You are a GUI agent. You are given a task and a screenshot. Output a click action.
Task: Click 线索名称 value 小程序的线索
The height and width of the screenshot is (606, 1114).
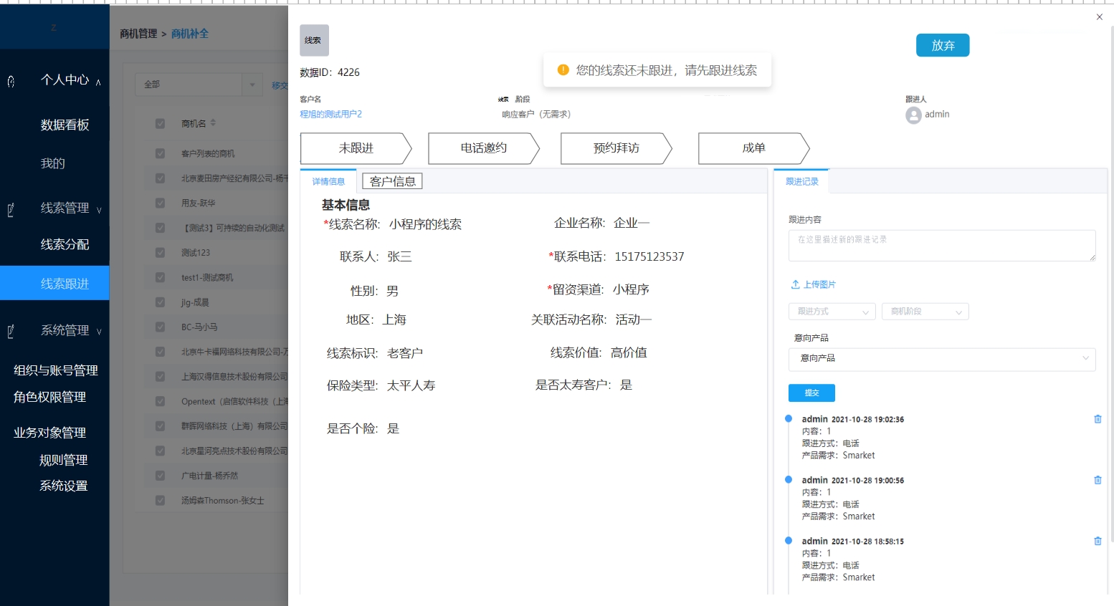pos(425,224)
